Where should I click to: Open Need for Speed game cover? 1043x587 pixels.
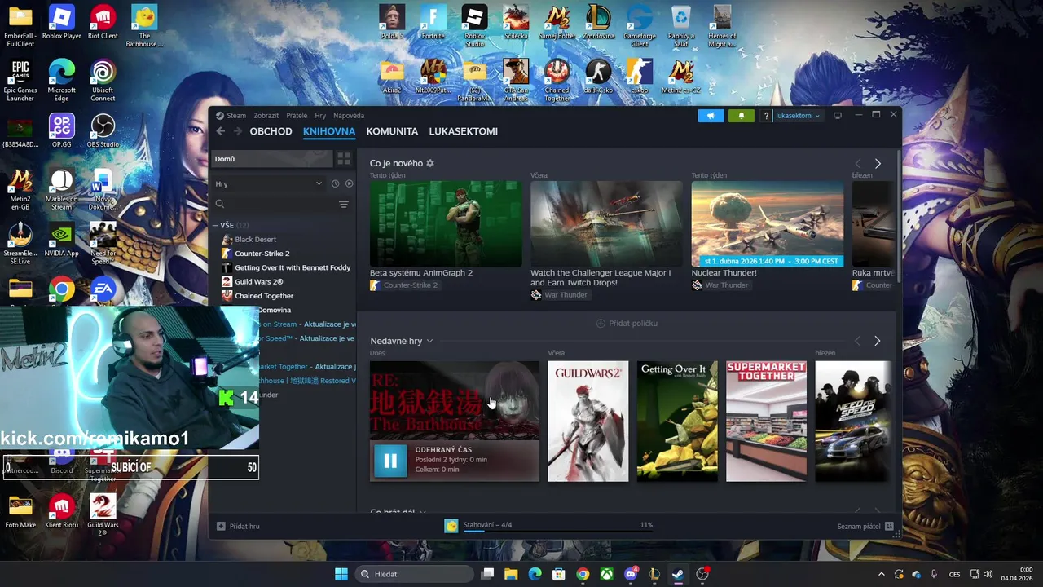click(x=853, y=421)
